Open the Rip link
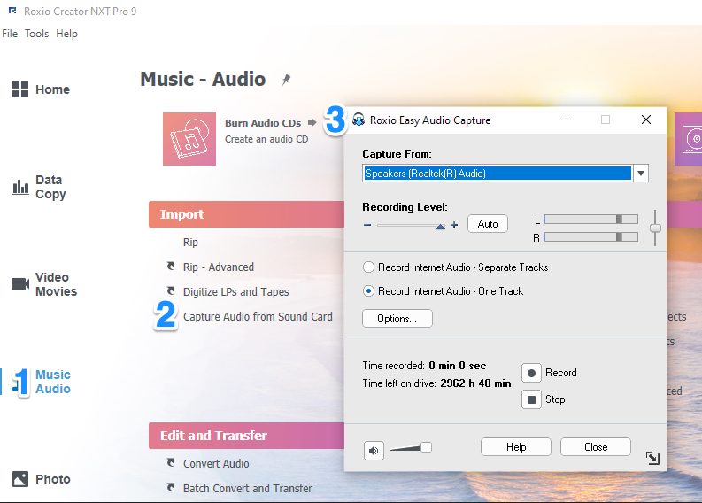This screenshot has height=503, width=702. click(190, 243)
